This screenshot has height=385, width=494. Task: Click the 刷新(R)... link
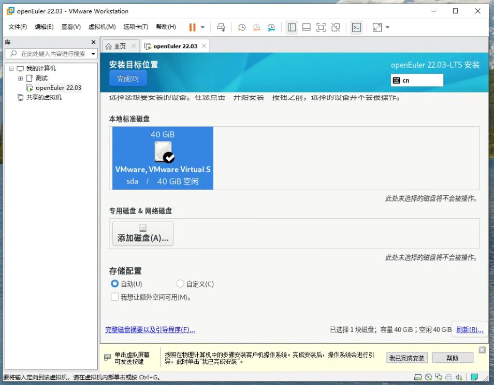tap(470, 330)
